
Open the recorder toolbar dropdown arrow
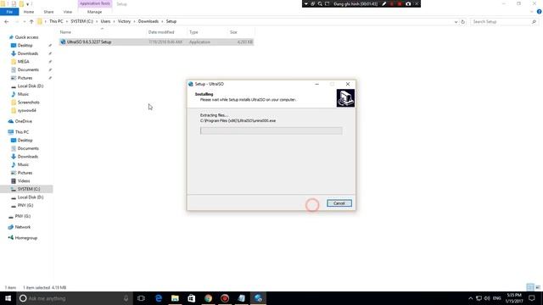tap(305, 3)
